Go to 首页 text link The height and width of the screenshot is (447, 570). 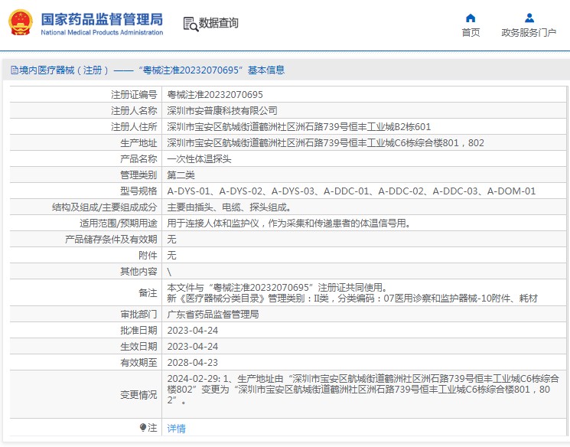pos(471,33)
